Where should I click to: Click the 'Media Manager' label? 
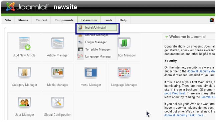(x=58, y=85)
